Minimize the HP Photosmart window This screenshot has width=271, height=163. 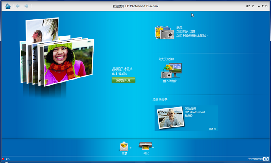pos(259,6)
